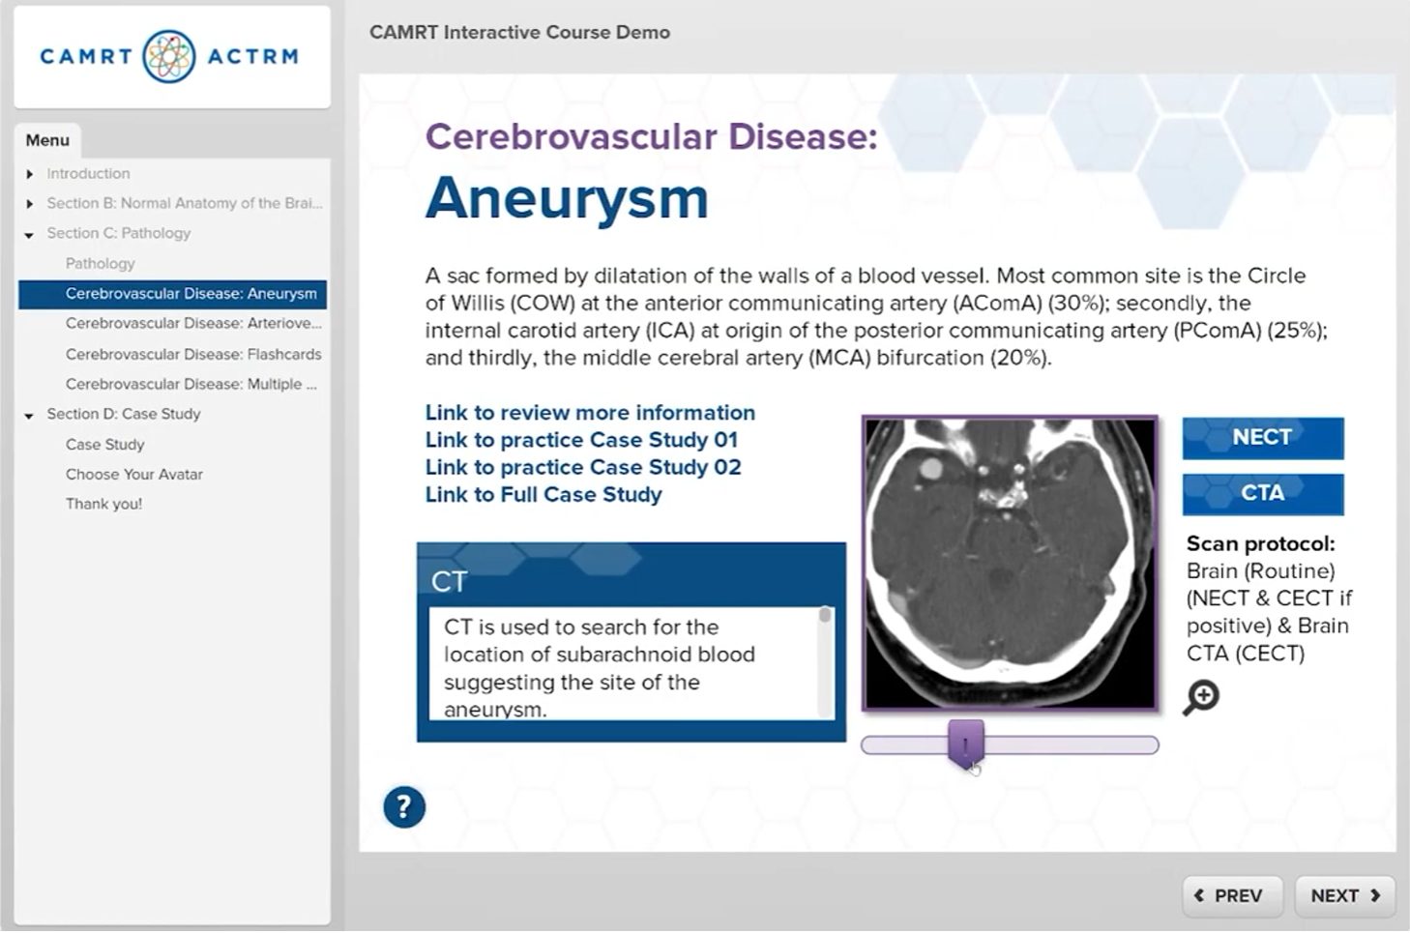Open the Menu tab

coord(47,140)
